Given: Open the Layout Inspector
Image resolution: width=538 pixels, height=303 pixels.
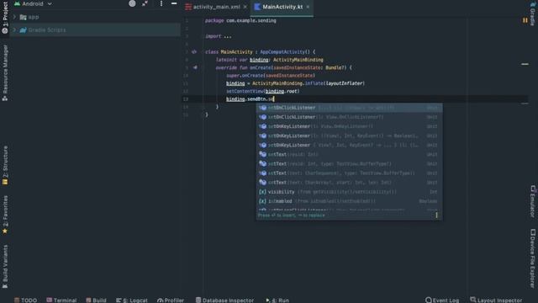Looking at the screenshot, I should coord(496,300).
